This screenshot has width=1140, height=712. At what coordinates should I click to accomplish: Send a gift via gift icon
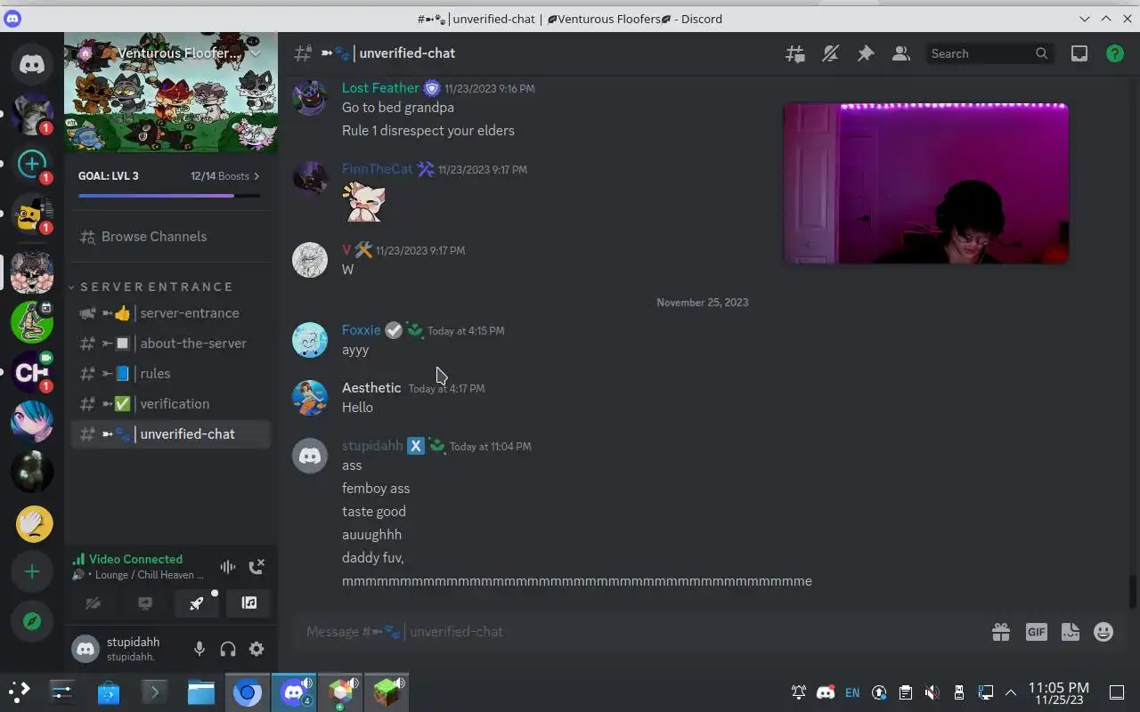(x=1001, y=632)
